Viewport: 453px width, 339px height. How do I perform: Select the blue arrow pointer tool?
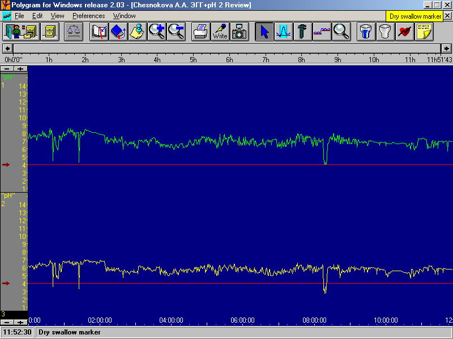click(264, 32)
